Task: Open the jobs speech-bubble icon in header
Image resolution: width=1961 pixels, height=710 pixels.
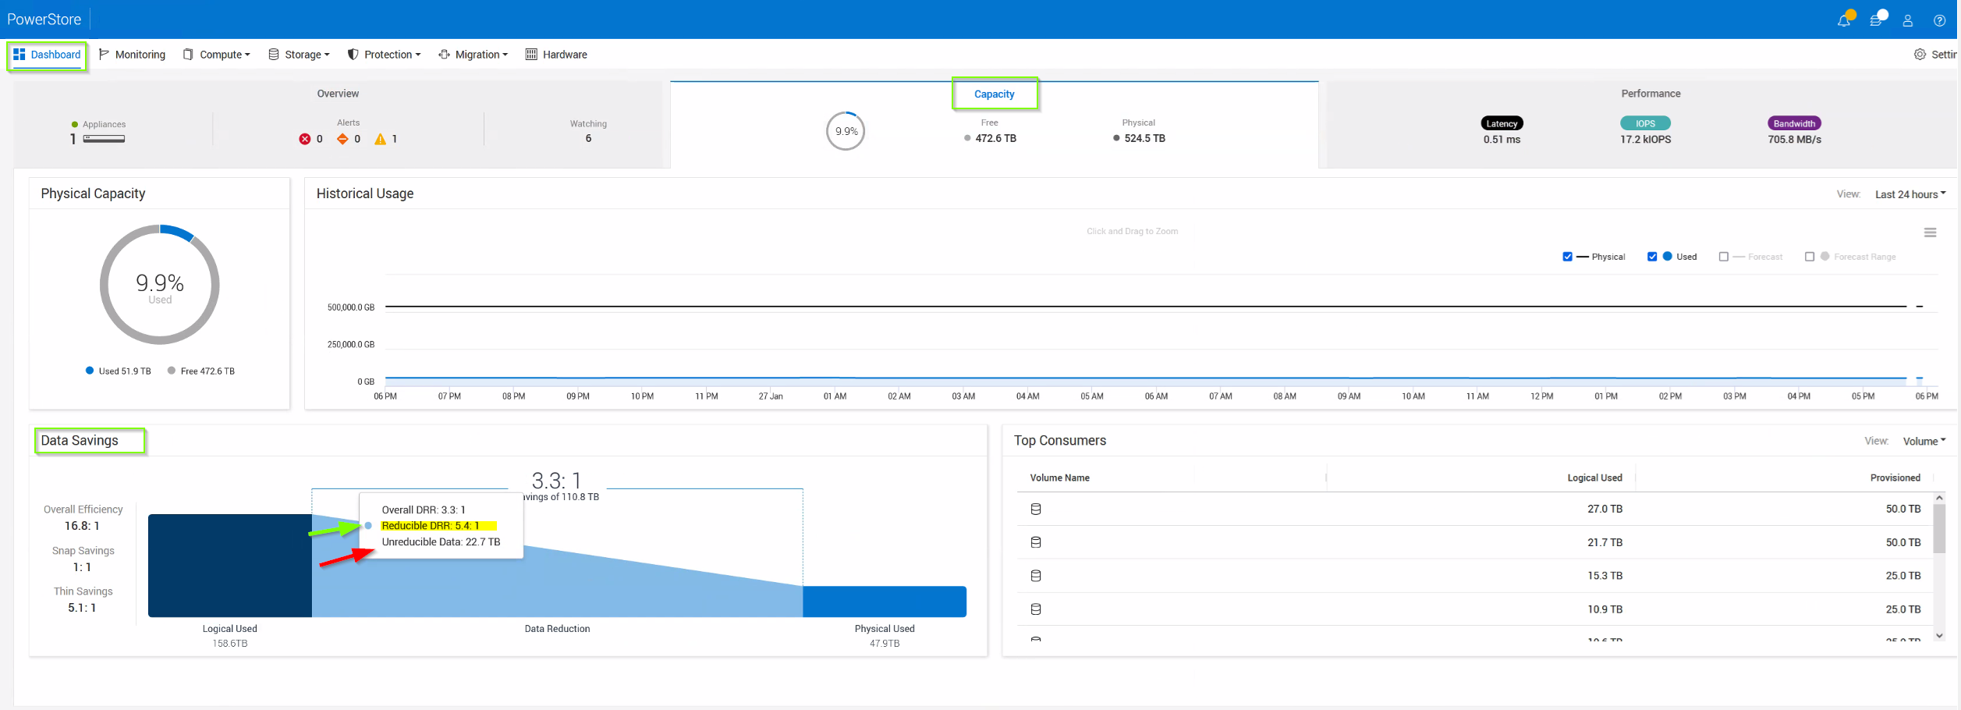Action: click(1876, 20)
